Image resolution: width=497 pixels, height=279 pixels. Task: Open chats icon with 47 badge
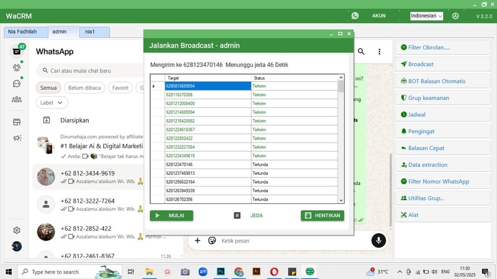17,51
